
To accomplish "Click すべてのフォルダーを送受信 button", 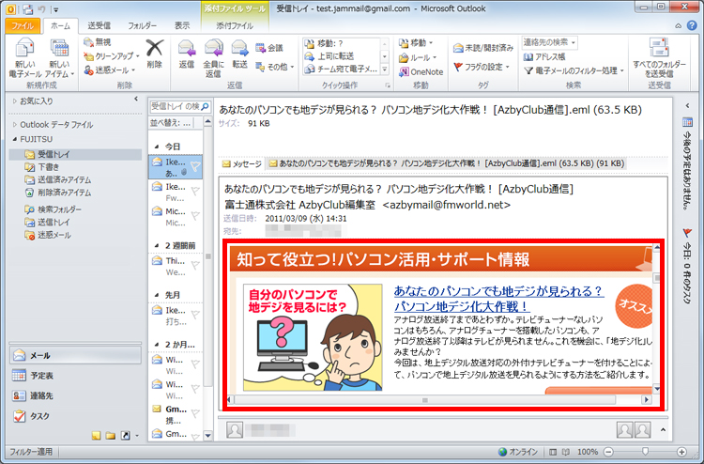I will [x=659, y=59].
